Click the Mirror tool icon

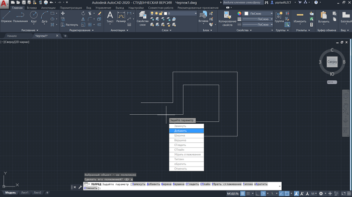tap(83, 19)
